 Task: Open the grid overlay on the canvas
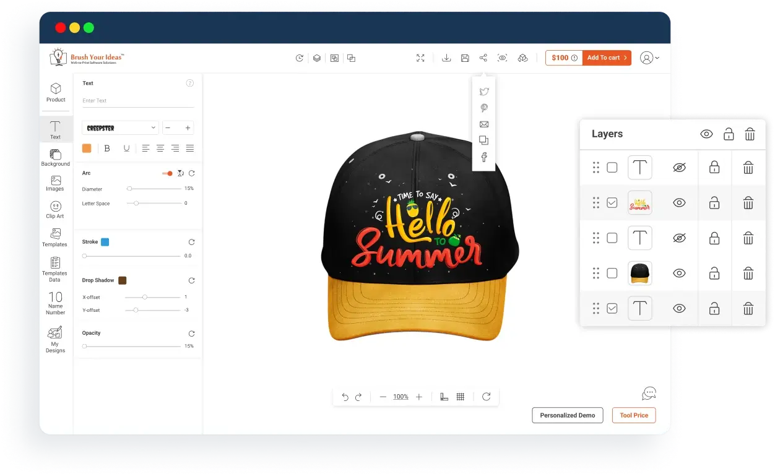tap(461, 396)
